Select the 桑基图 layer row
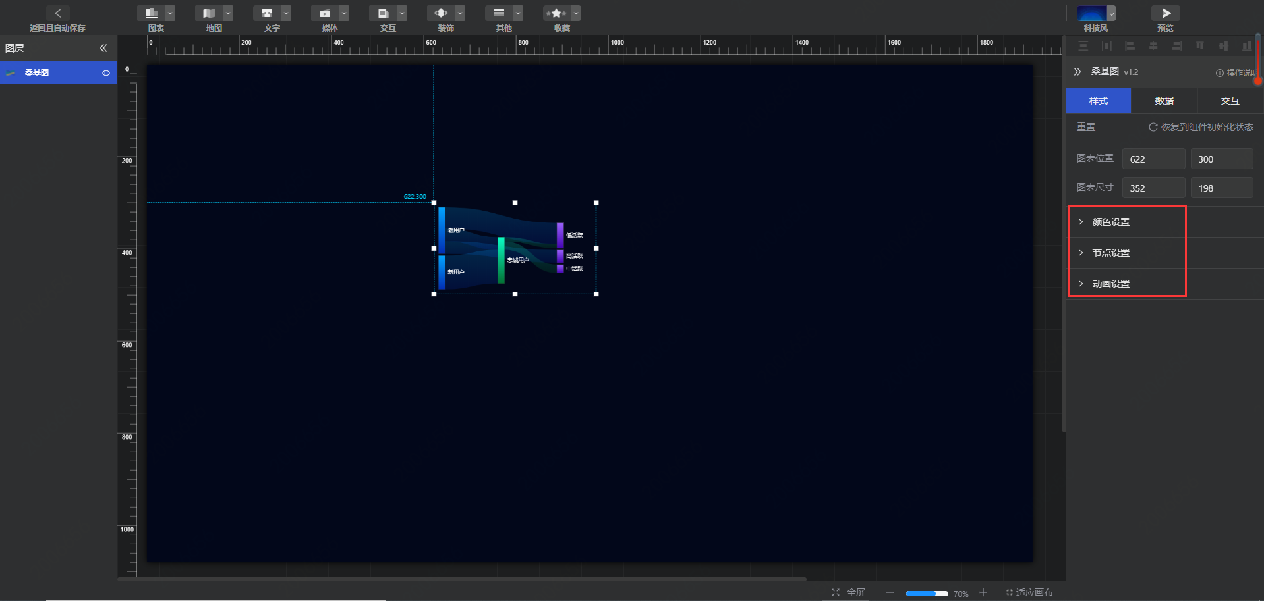Image resolution: width=1264 pixels, height=601 pixels. pos(59,73)
